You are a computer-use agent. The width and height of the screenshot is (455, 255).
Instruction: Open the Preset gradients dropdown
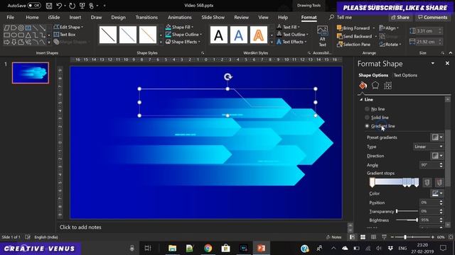click(x=437, y=137)
